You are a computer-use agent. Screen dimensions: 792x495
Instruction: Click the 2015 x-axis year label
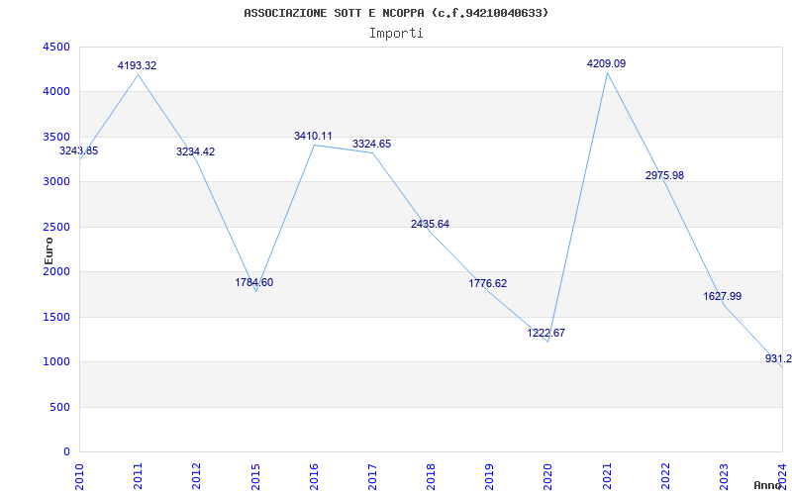click(255, 476)
